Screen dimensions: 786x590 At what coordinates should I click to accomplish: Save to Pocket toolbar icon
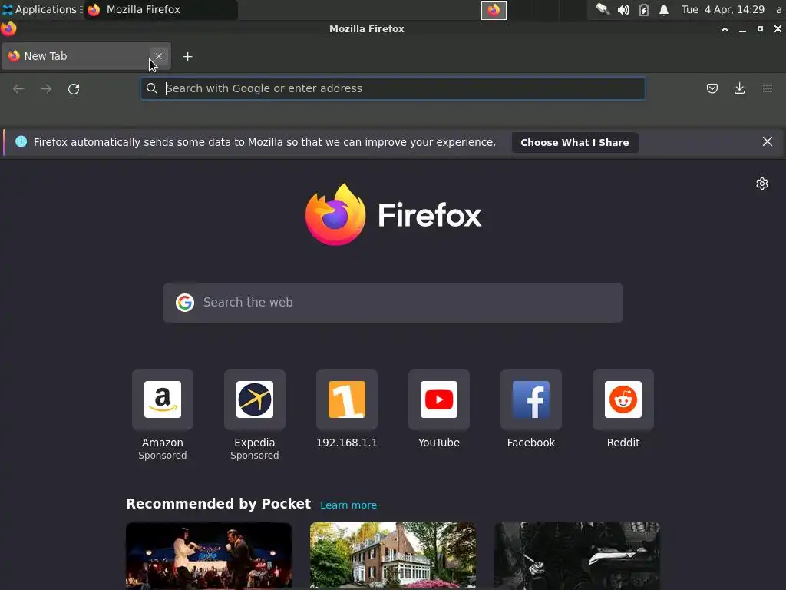coord(712,88)
